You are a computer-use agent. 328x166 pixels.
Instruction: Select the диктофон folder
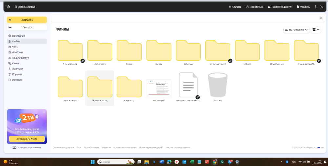click(x=129, y=87)
